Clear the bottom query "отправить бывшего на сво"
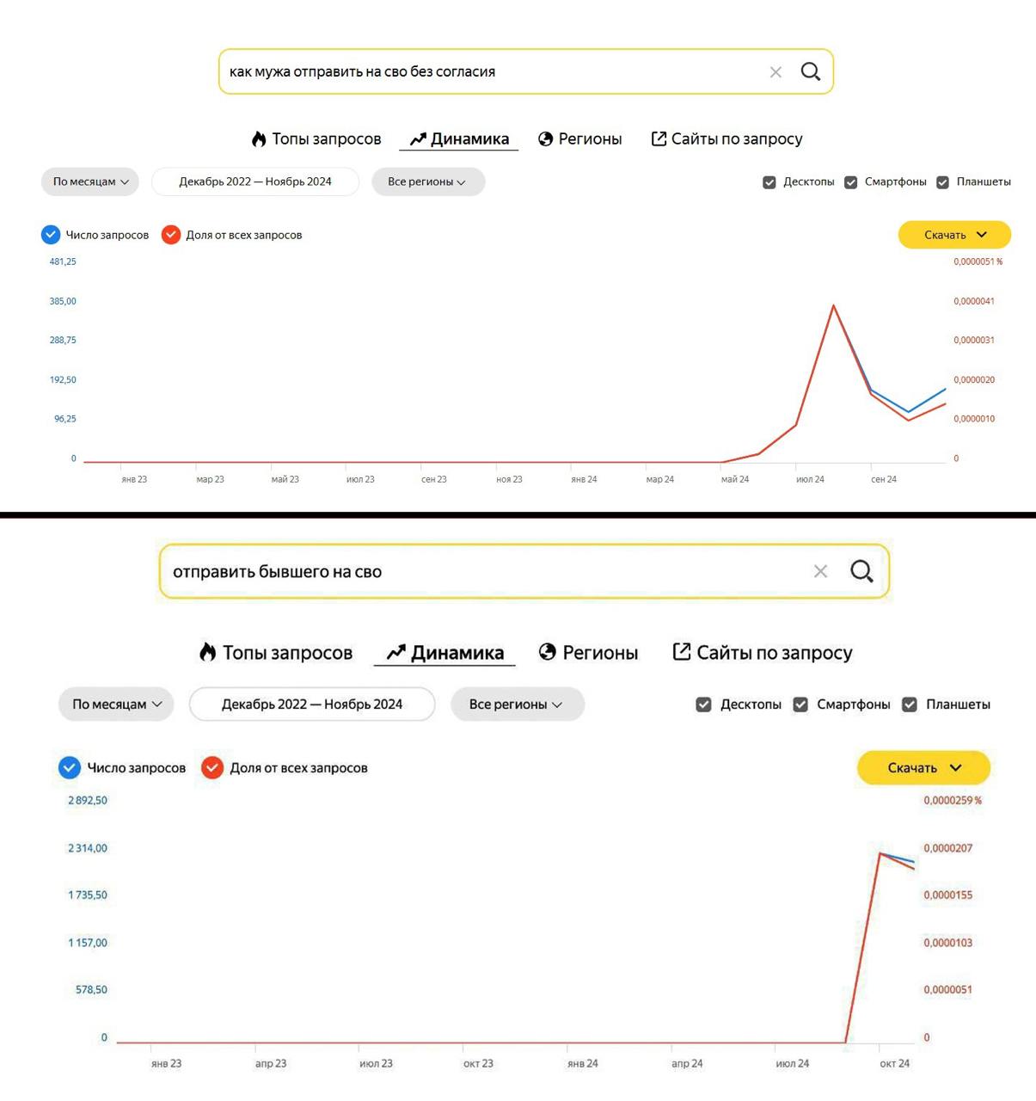The image size is (1036, 1101). pos(820,571)
